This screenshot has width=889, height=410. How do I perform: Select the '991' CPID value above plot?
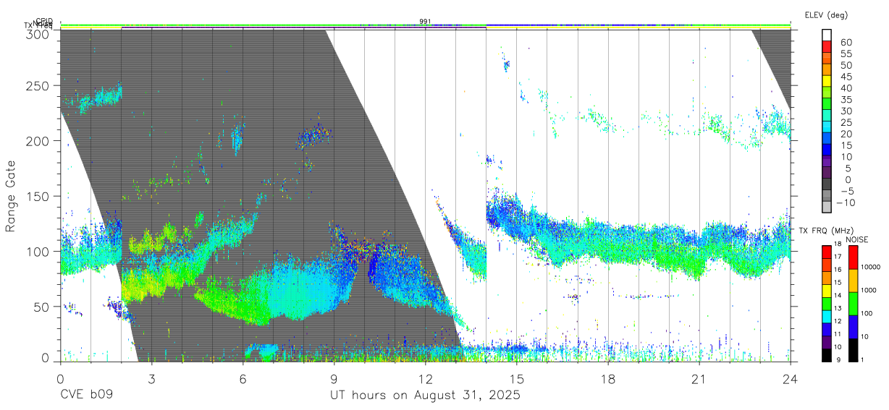click(425, 22)
